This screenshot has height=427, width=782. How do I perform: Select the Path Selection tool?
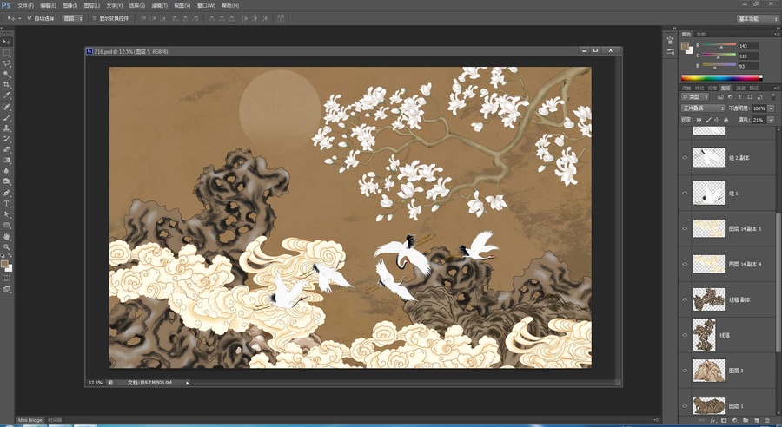tap(6, 214)
